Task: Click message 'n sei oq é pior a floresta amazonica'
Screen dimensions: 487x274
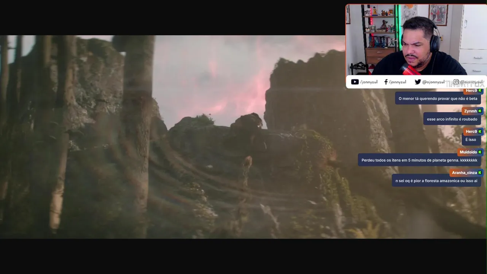Action: click(x=436, y=181)
